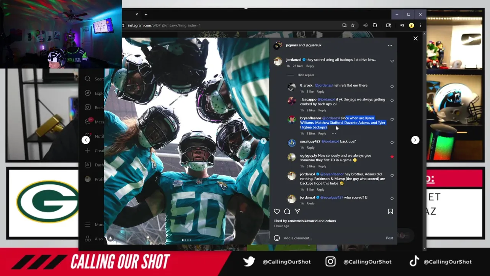
Task: Like the post with the heart icon
Action: (x=277, y=211)
